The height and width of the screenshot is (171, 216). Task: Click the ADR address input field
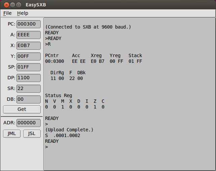[x=28, y=123]
